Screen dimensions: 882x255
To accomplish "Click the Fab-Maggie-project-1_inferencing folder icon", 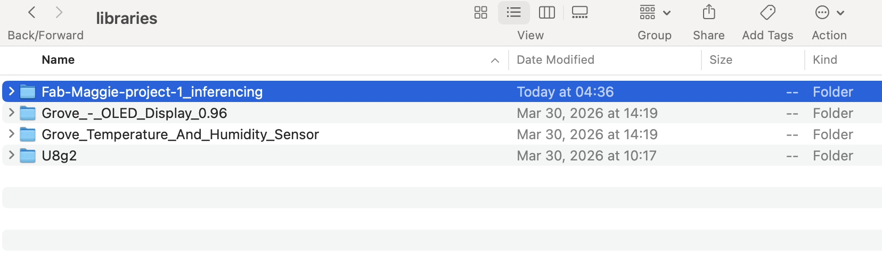I will [28, 92].
